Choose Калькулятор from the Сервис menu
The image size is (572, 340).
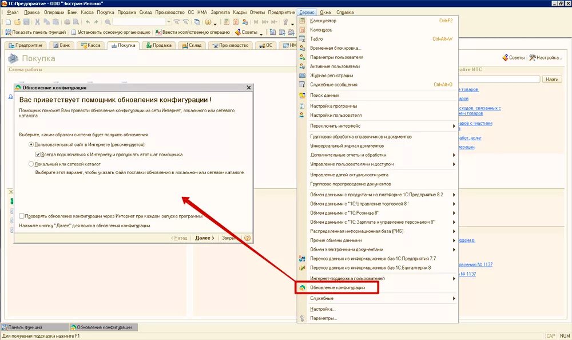pos(378,21)
